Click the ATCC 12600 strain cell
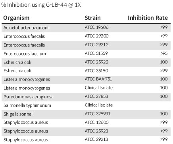The height and width of the screenshot is (144, 173). click(x=96, y=122)
